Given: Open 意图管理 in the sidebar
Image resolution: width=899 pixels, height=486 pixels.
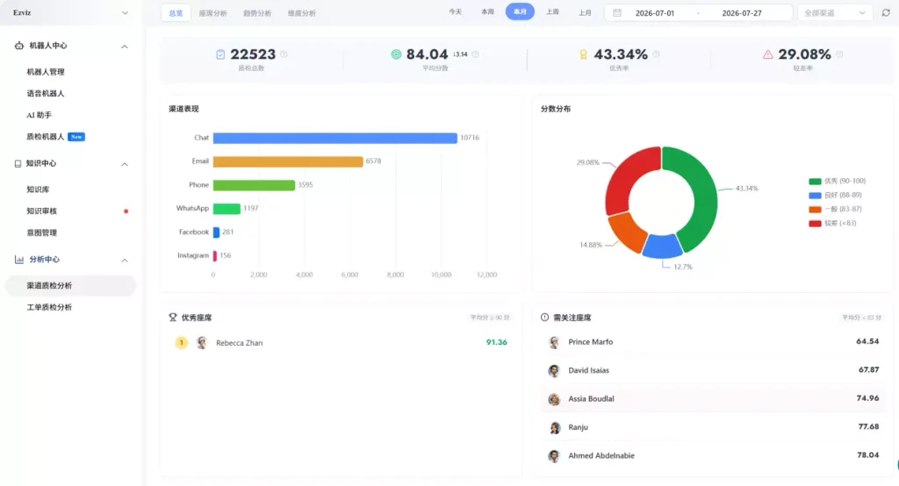Looking at the screenshot, I should (42, 232).
